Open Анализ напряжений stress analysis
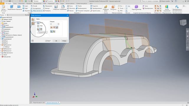Screen dimensions: 189x106 tap(167, 8)
